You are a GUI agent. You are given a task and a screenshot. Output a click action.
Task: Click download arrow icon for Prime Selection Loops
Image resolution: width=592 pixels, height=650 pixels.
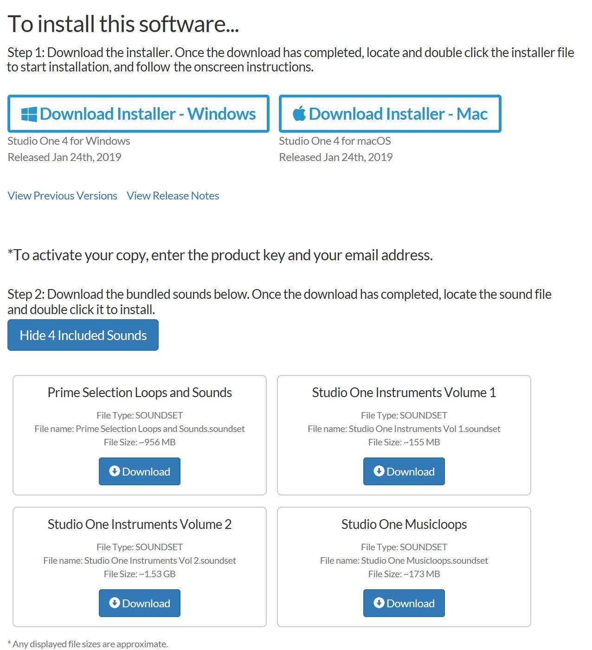coord(114,471)
